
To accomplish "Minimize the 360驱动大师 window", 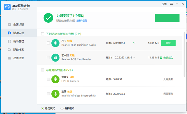I will click(x=177, y=4).
